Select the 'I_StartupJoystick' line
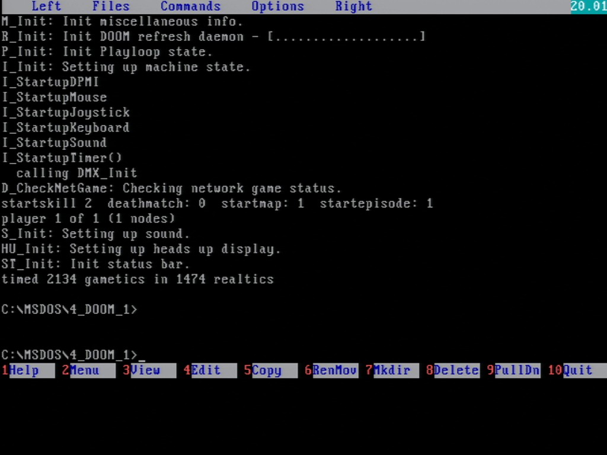 pyautogui.click(x=65, y=112)
